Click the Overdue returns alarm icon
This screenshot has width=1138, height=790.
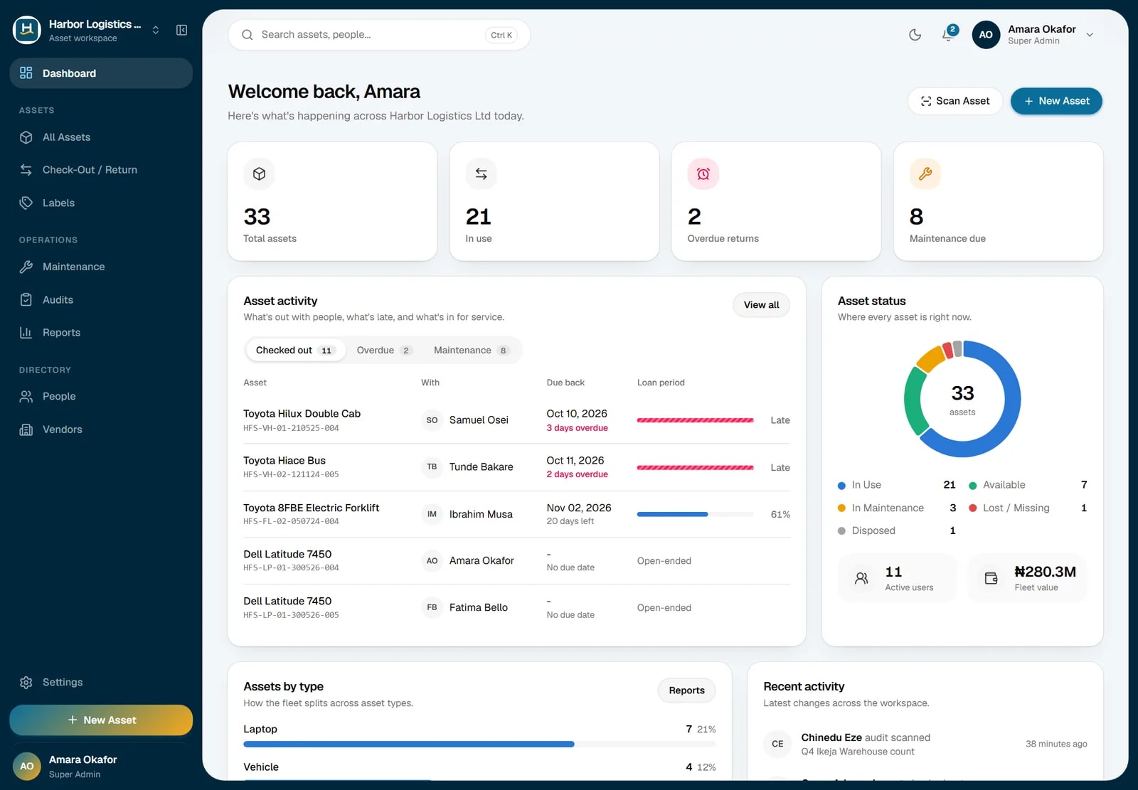[x=703, y=174]
